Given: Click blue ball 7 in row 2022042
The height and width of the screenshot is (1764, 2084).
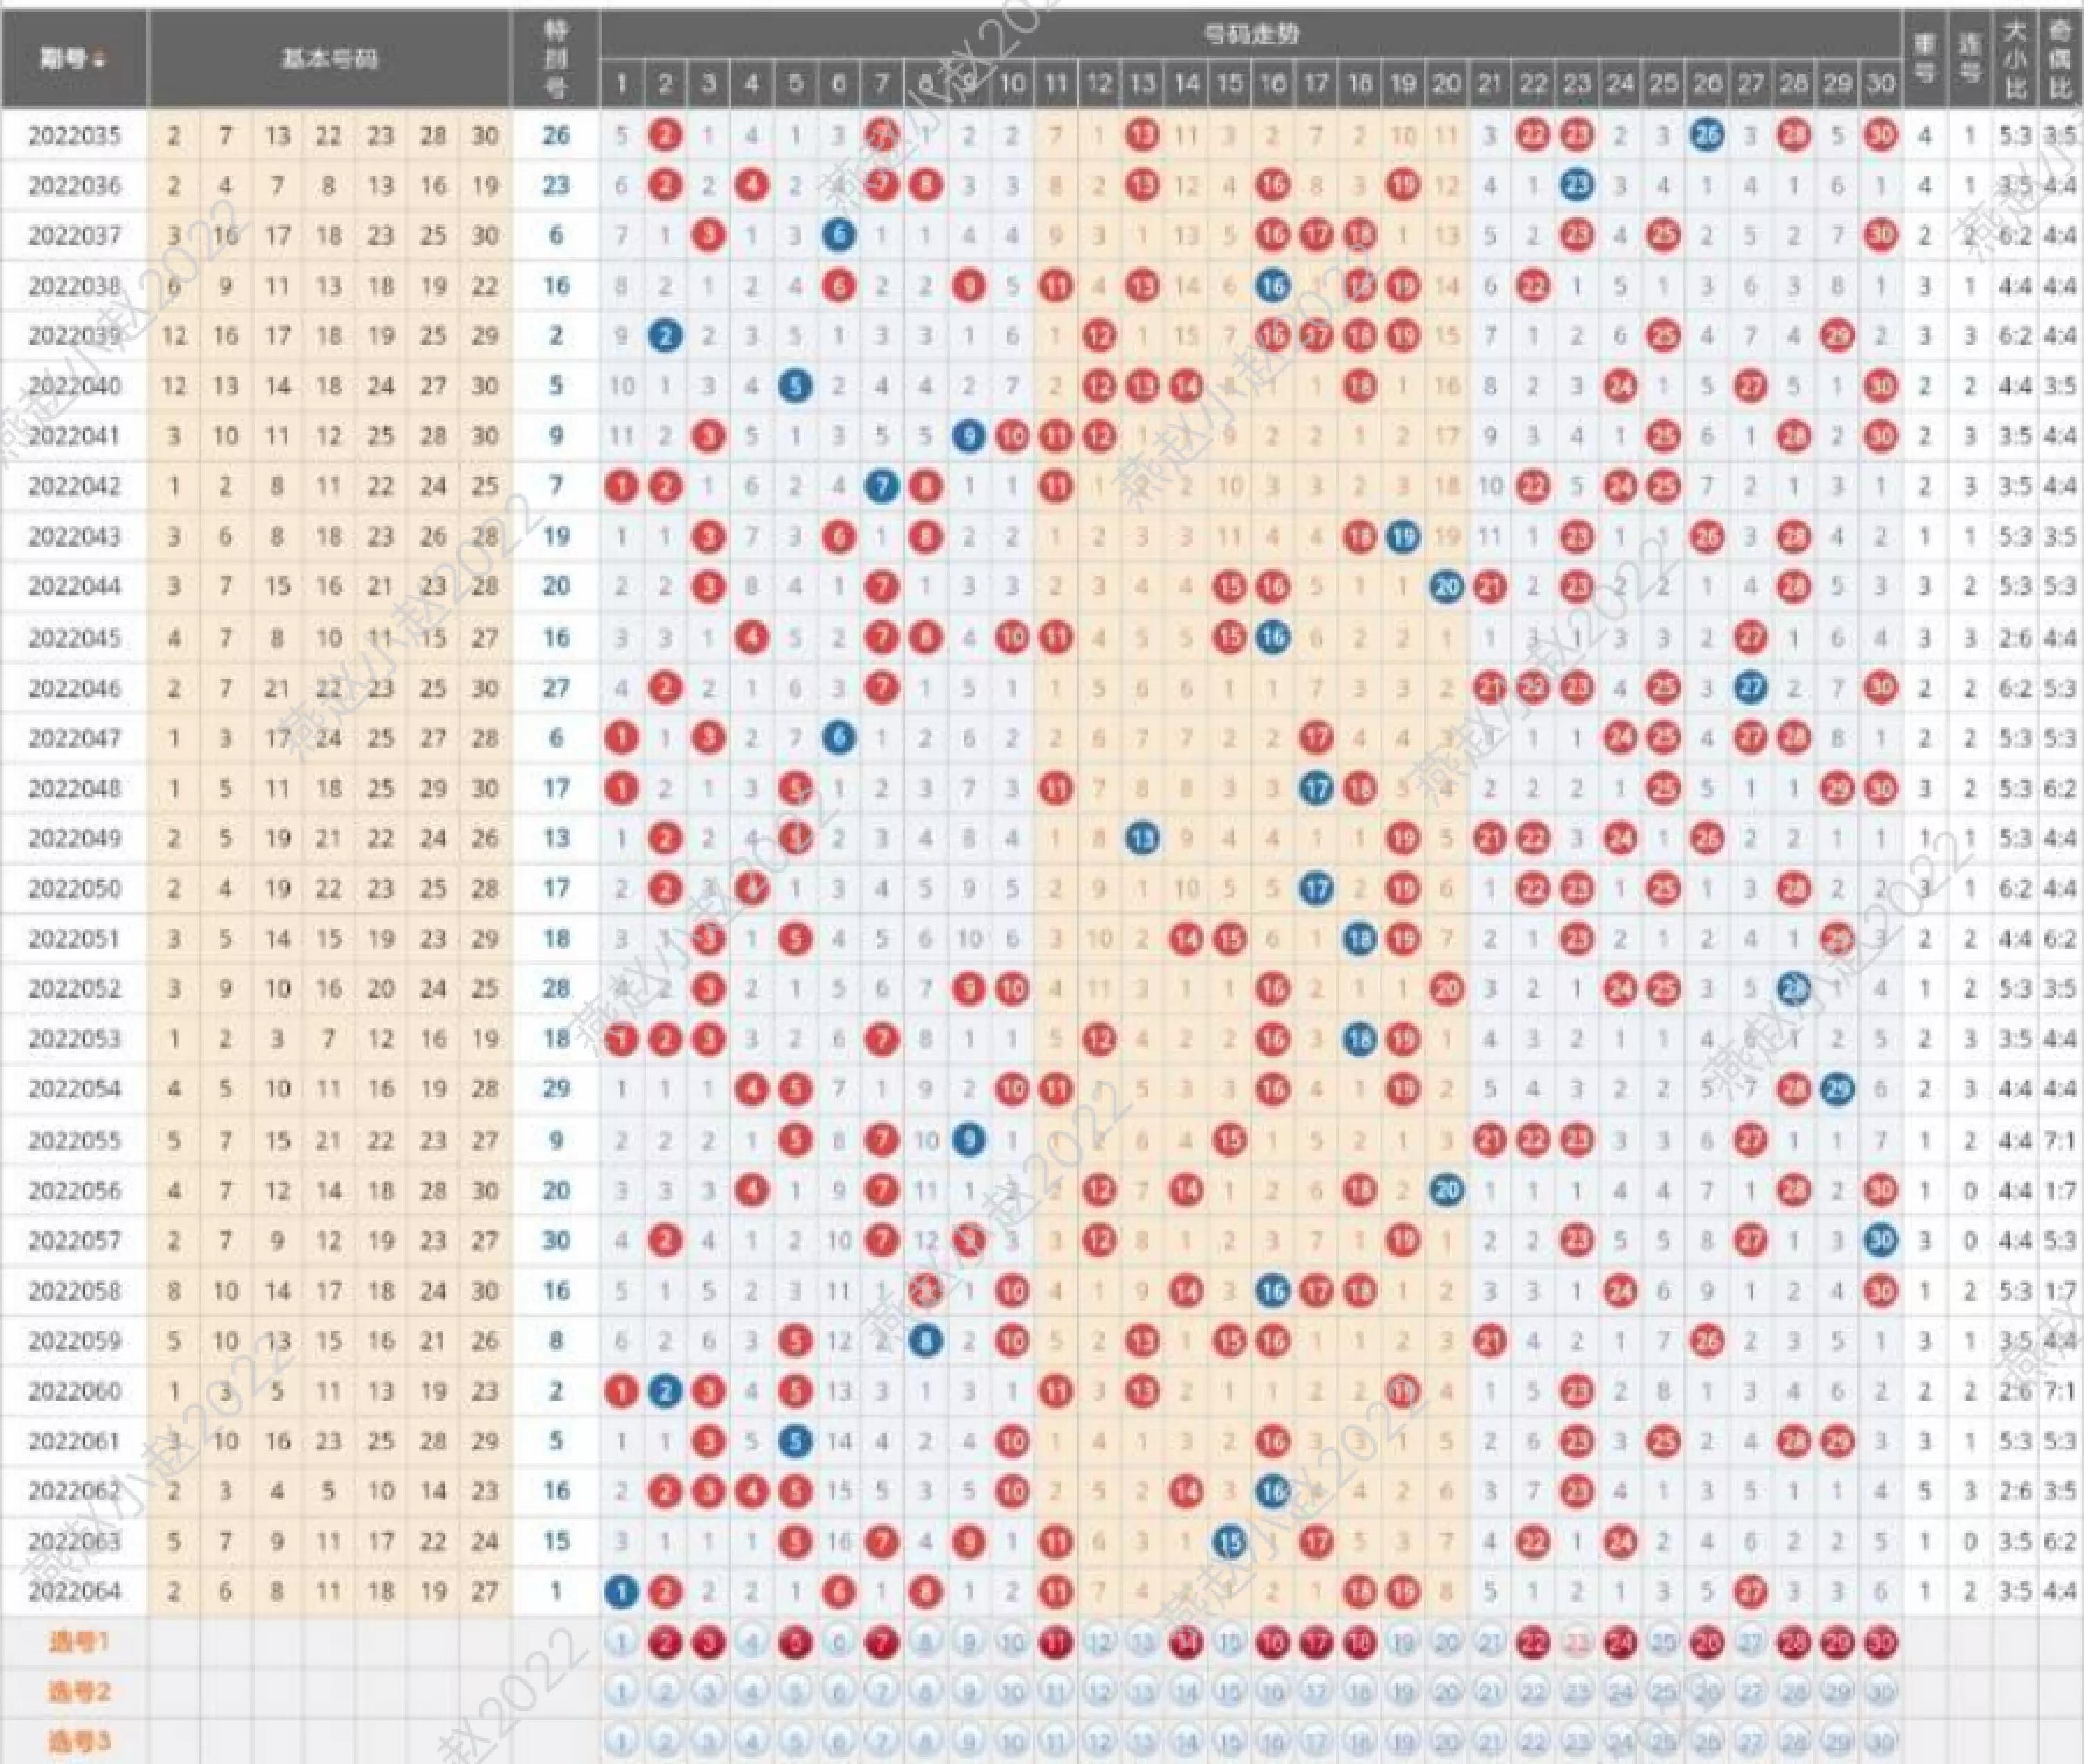Looking at the screenshot, I should click(882, 486).
